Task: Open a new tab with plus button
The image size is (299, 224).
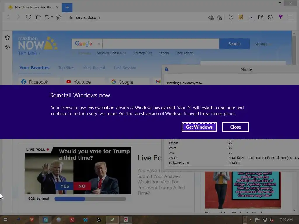Action: pos(67,7)
